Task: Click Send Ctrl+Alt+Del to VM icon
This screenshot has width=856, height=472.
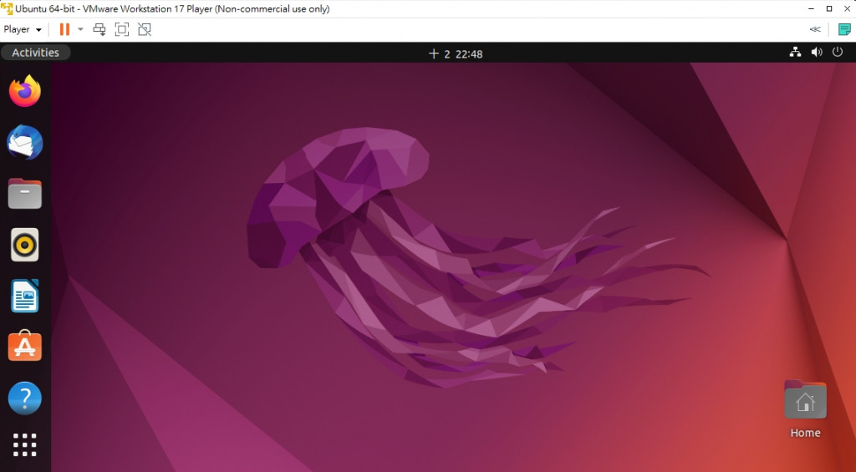Action: coord(99,29)
